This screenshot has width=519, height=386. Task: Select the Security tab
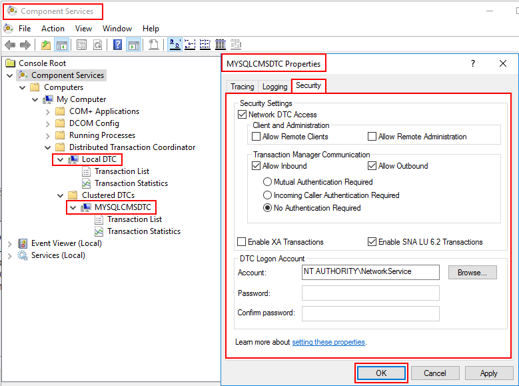[x=308, y=85]
